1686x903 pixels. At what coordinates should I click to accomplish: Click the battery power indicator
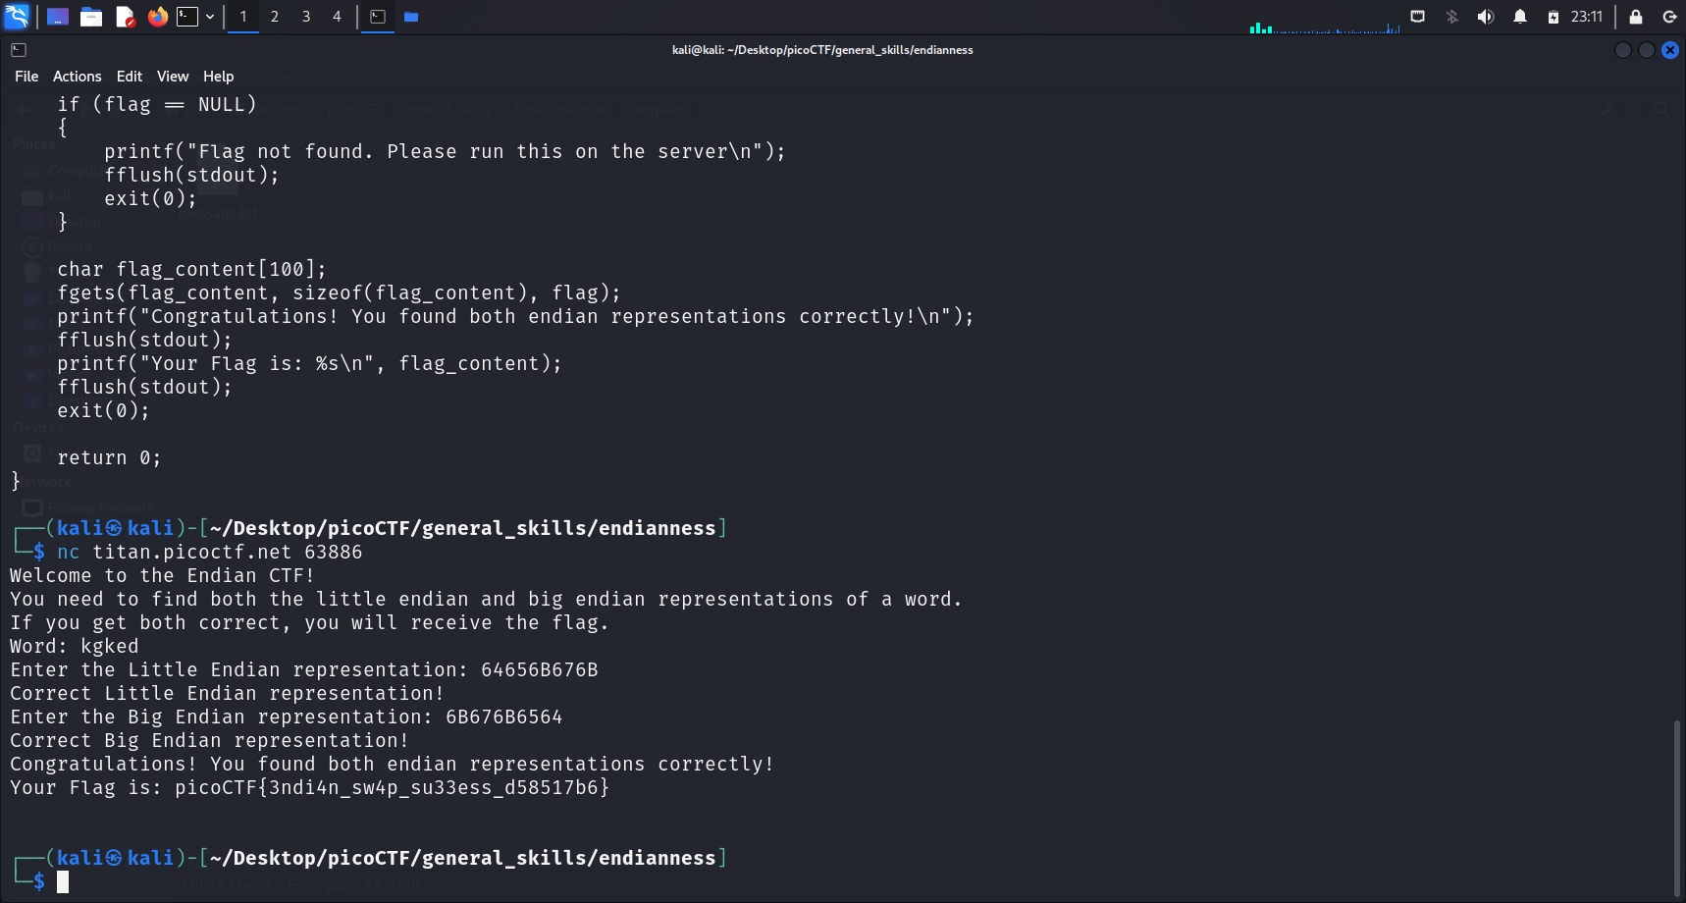click(1554, 17)
